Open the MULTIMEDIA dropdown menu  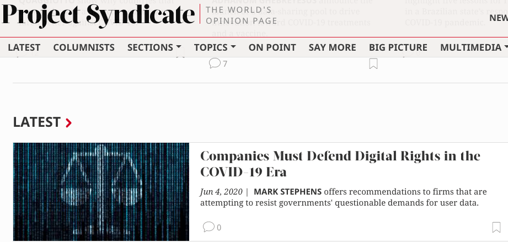click(x=474, y=47)
